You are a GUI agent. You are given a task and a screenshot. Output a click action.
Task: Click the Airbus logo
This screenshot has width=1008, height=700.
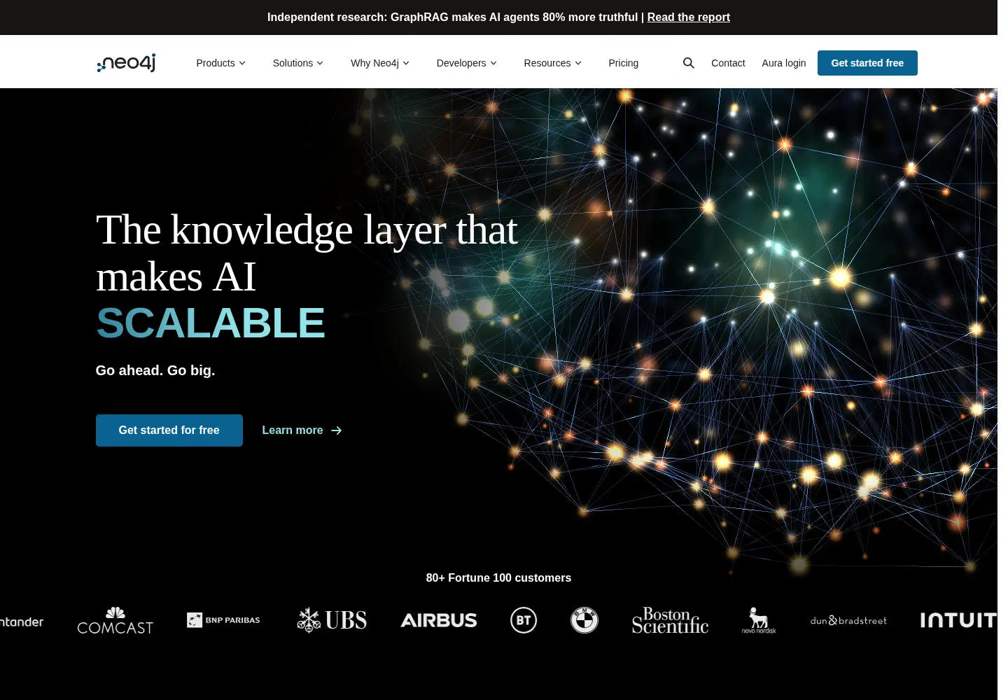click(439, 620)
